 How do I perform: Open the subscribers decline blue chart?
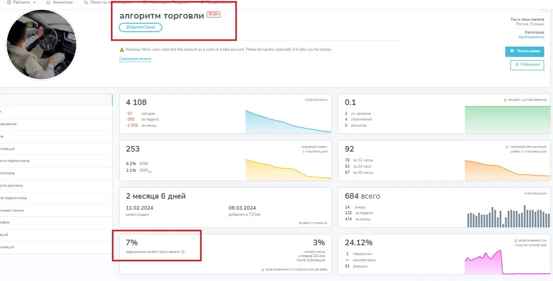288,122
